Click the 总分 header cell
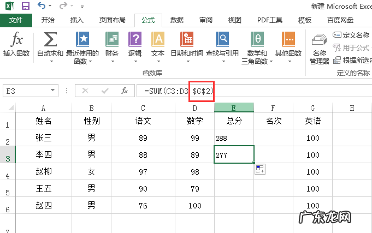The image size is (372, 233). 234,121
